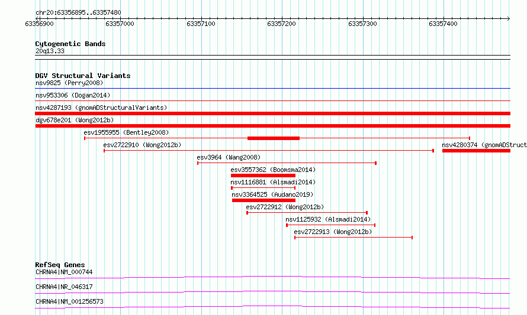
Task: Open variant nsv4287193 gnomAD label
Action: click(101, 108)
